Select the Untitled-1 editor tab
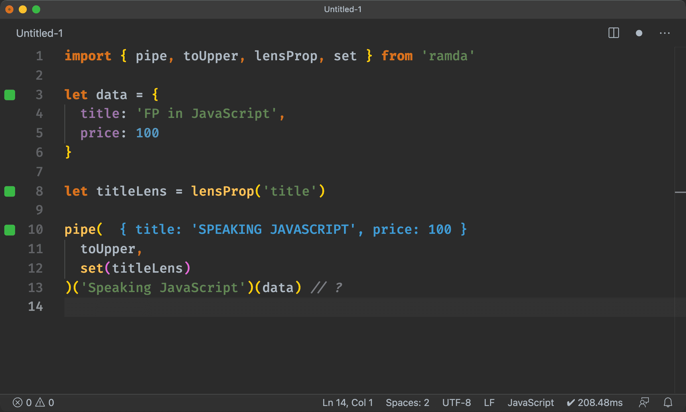686x412 pixels. click(39, 33)
